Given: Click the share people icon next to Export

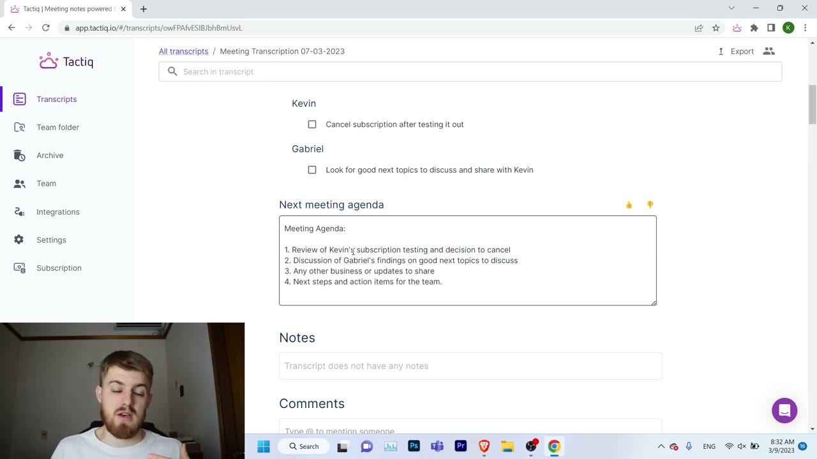Looking at the screenshot, I should click(768, 51).
